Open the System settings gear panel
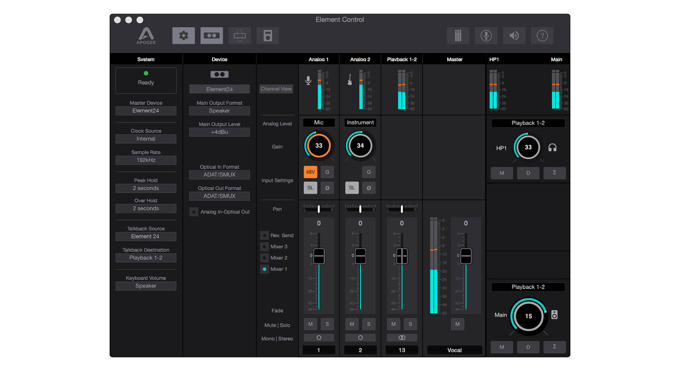The image size is (680, 371). [x=184, y=36]
